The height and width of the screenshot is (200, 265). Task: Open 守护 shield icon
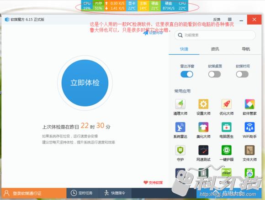(180, 150)
